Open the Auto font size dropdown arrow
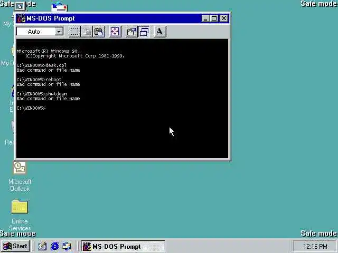The width and height of the screenshot is (338, 253). point(59,32)
